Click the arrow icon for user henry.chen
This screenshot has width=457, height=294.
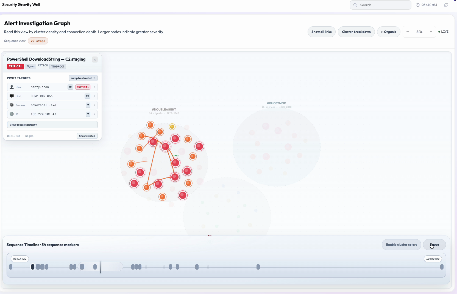(94, 87)
